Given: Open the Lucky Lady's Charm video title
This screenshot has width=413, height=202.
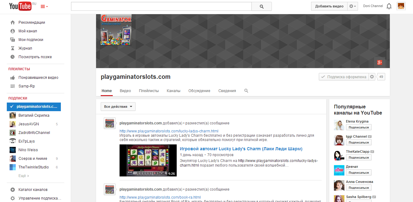Looking at the screenshot, I should pos(241,149).
